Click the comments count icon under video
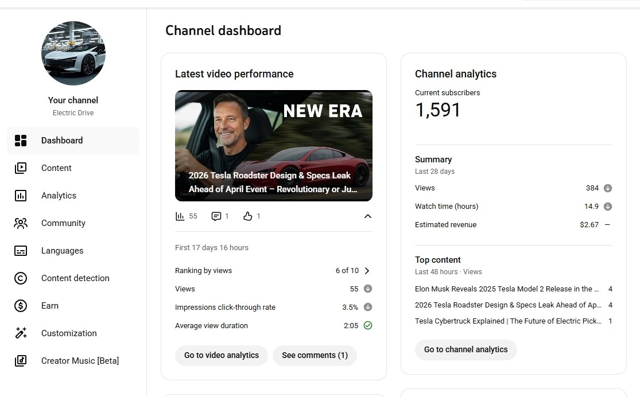The height and width of the screenshot is (397, 640). (216, 216)
